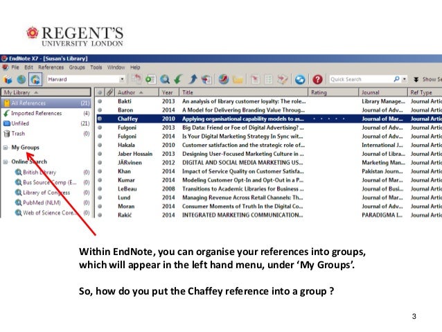
Task: Toggle read status dot for Bakti reference
Action: (100, 101)
